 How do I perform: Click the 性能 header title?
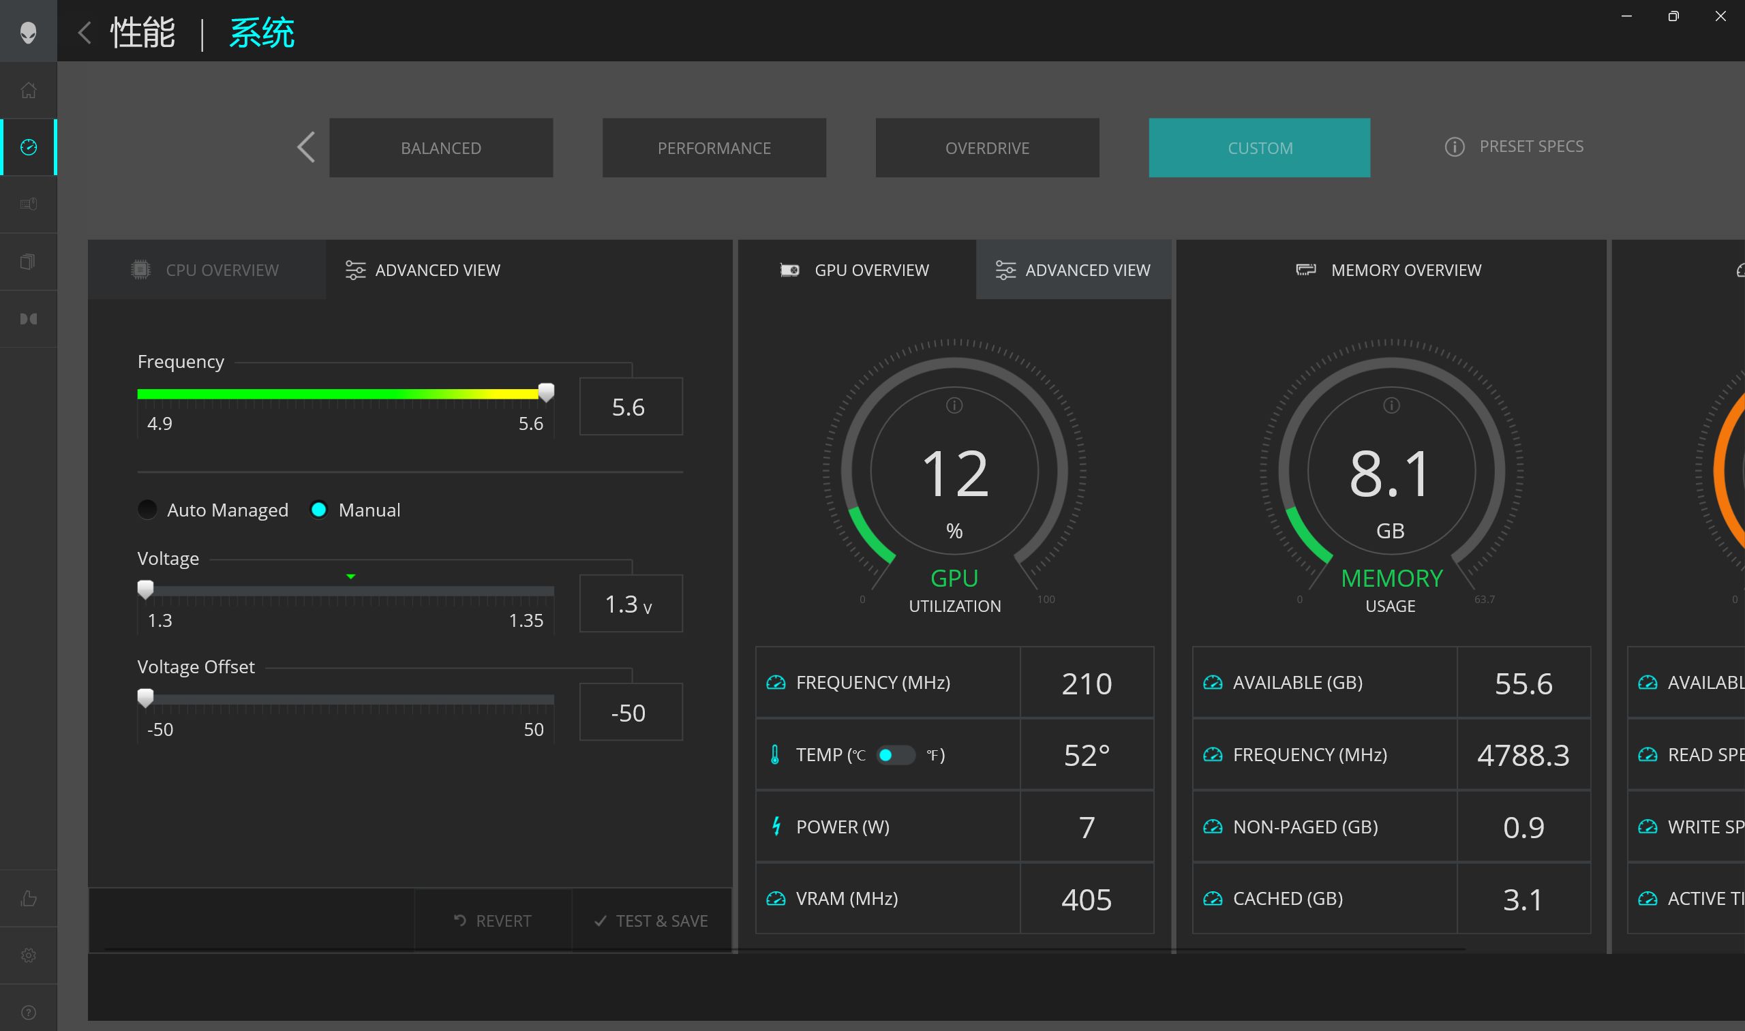point(142,33)
